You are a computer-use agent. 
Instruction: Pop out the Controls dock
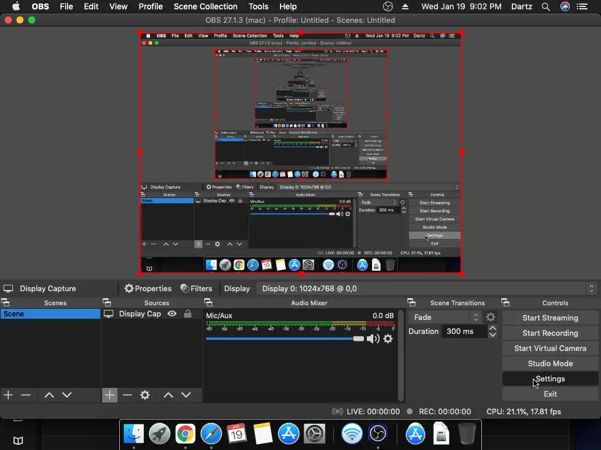pyautogui.click(x=505, y=303)
